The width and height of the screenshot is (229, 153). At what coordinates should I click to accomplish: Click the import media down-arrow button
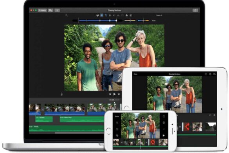(x=57, y=10)
